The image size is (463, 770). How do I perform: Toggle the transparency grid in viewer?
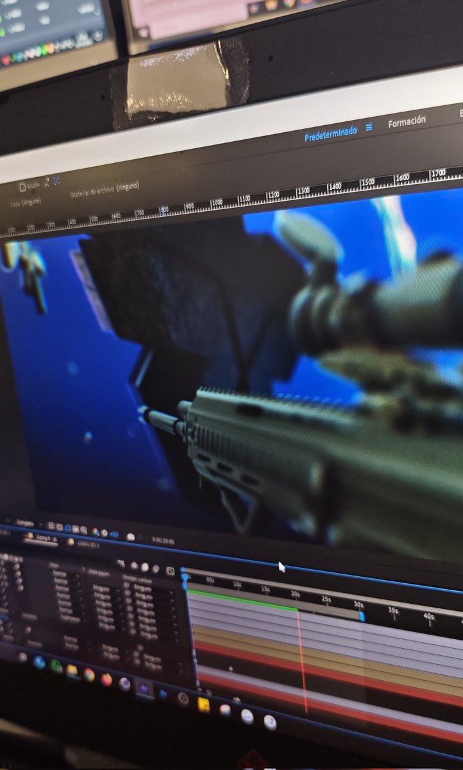(x=59, y=527)
